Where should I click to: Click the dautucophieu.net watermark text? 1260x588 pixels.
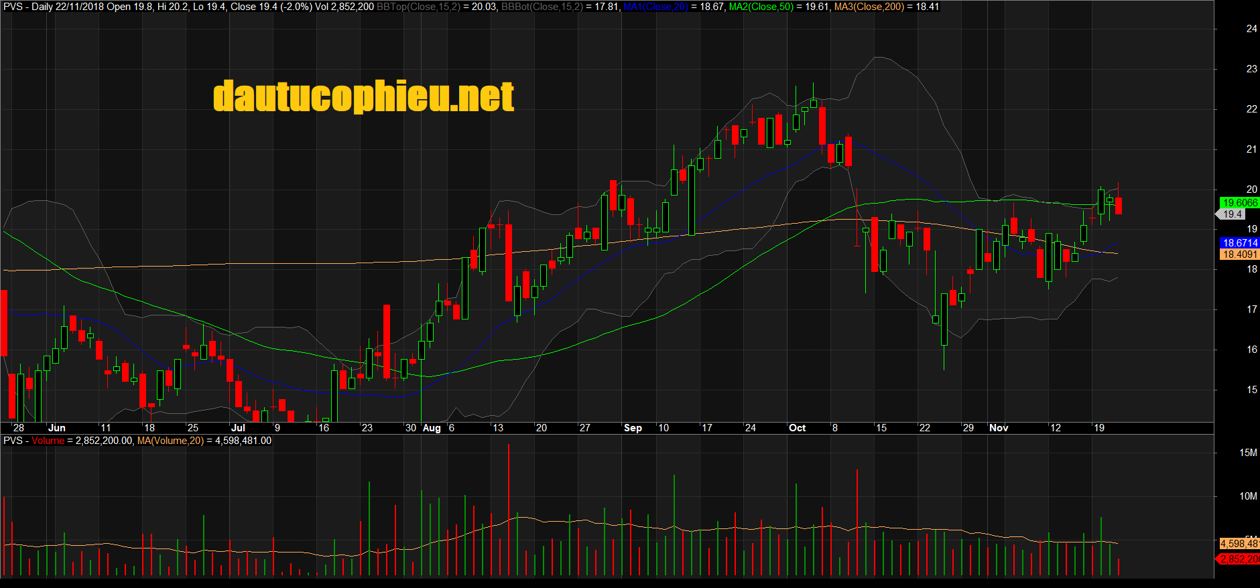point(364,96)
